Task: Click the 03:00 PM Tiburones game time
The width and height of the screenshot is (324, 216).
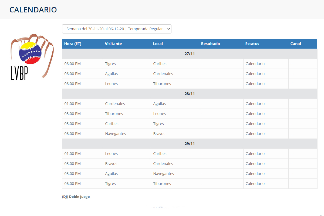Action: (x=72, y=114)
